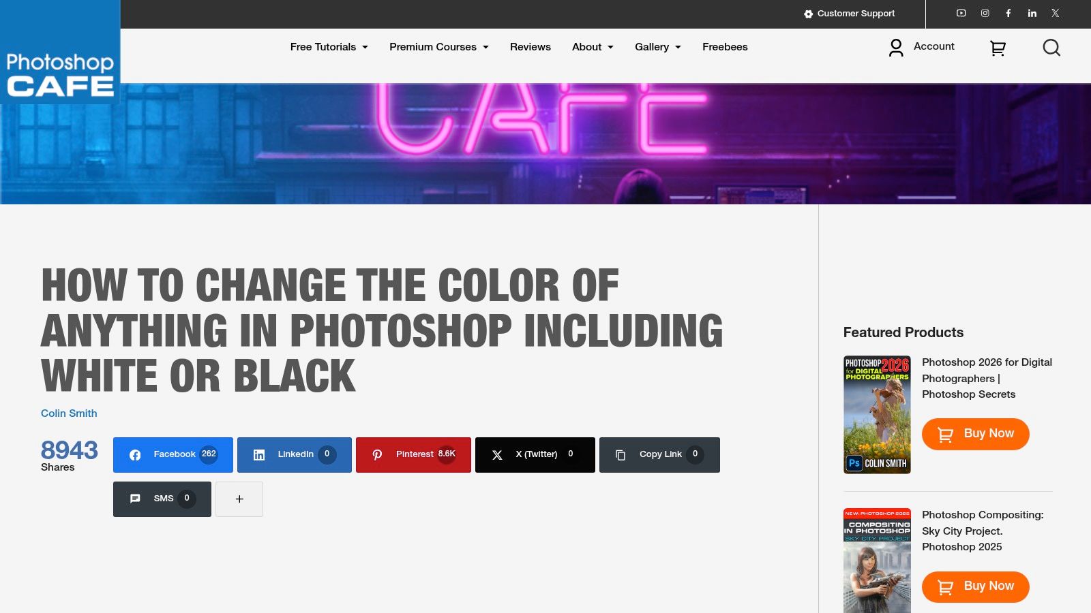Viewport: 1091px width, 613px height.
Task: Click the 8943 Shares count
Action: click(70, 455)
